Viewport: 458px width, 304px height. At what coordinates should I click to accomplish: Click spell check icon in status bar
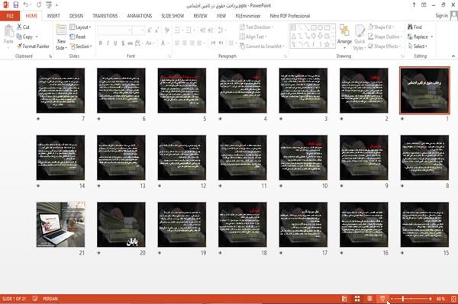(x=35, y=299)
